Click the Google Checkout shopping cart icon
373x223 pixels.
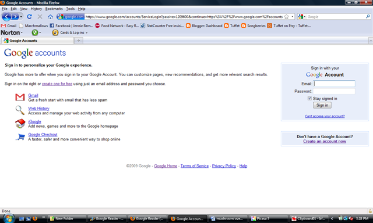click(20, 136)
